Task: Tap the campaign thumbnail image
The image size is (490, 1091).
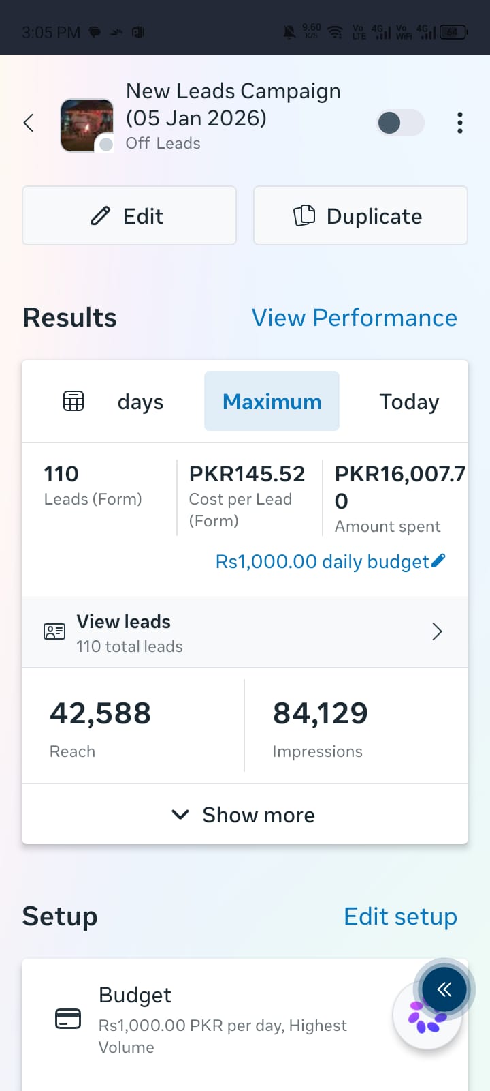Action: tap(87, 125)
